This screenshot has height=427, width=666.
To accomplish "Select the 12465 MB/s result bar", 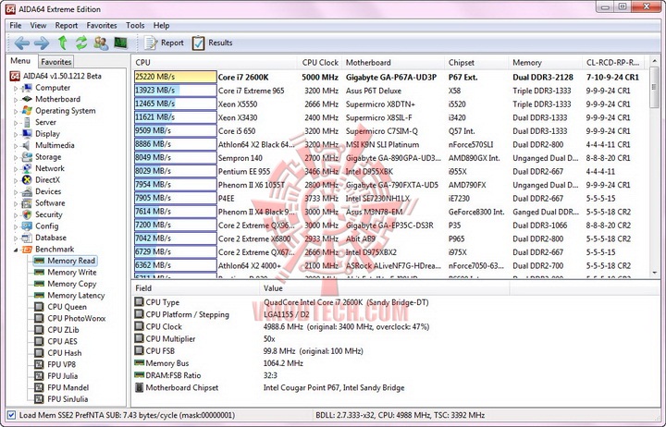I will [x=175, y=104].
